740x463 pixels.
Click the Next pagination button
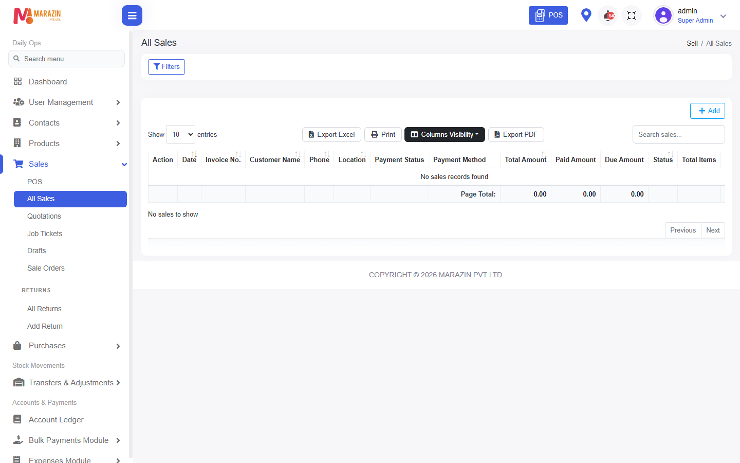pyautogui.click(x=713, y=230)
